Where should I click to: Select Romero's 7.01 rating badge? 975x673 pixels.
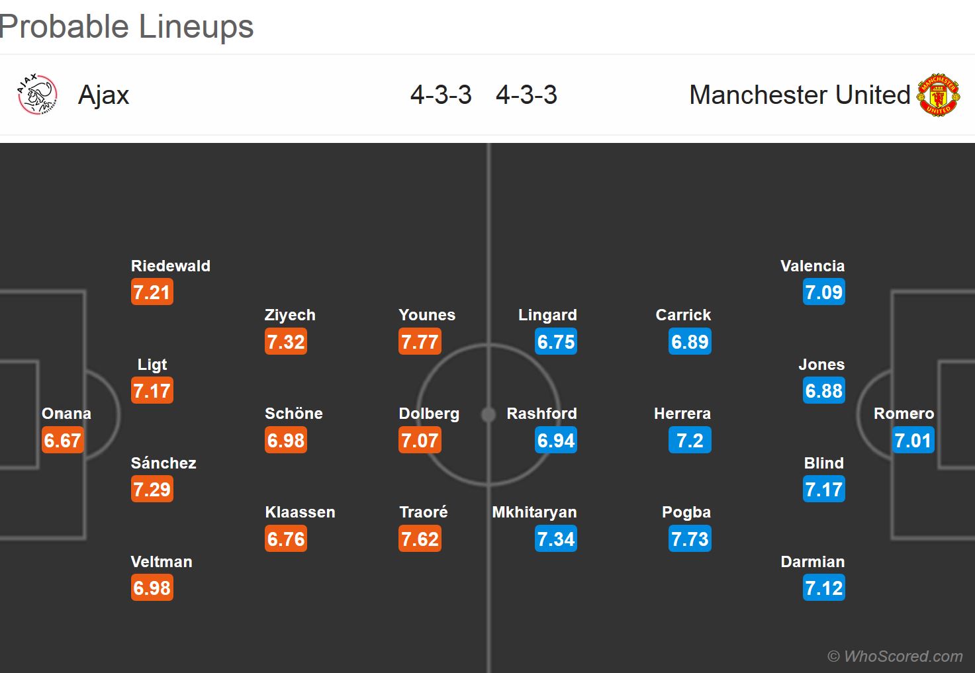913,440
